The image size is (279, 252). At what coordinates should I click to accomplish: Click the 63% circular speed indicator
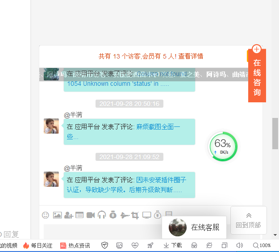click(223, 146)
